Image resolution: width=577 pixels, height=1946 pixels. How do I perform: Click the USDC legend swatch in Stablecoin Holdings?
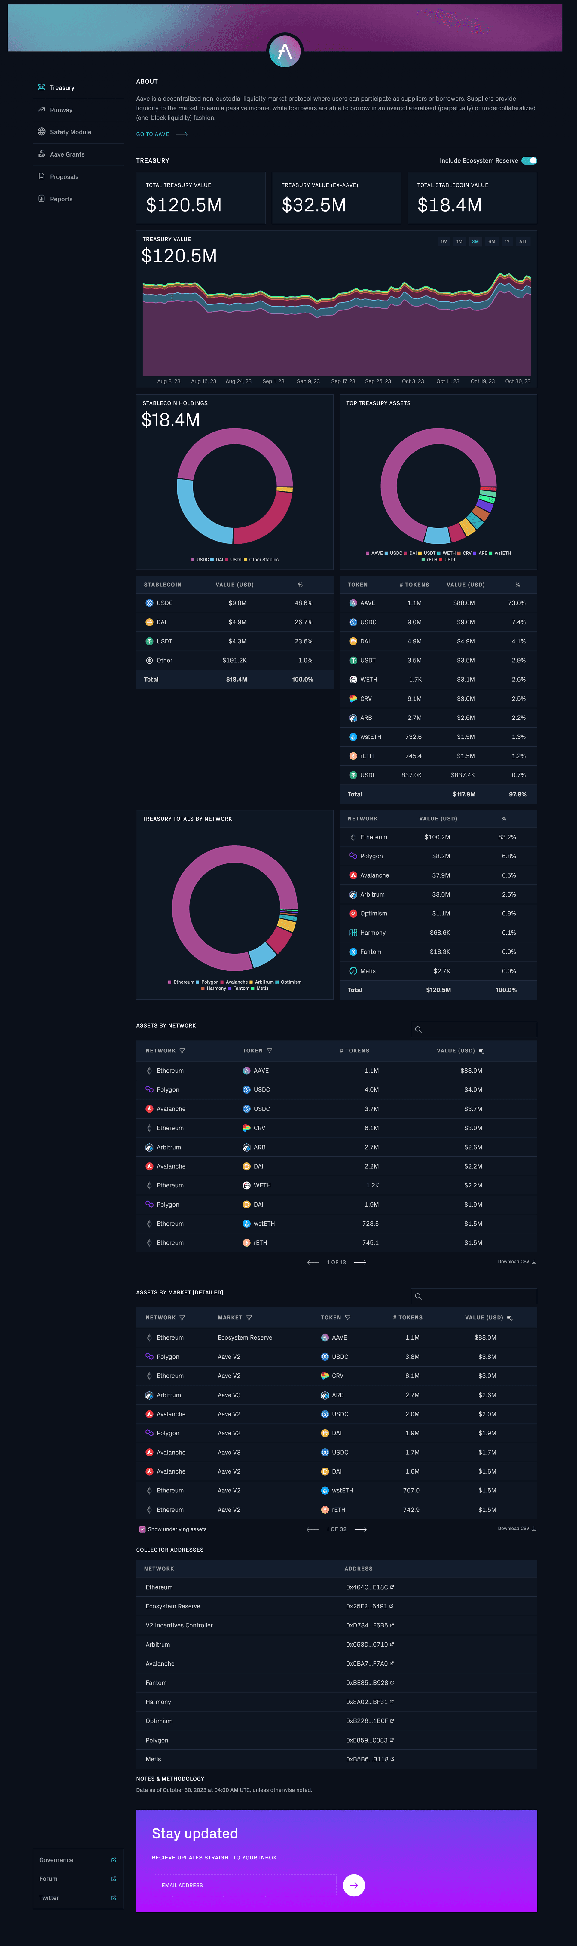[x=193, y=560]
